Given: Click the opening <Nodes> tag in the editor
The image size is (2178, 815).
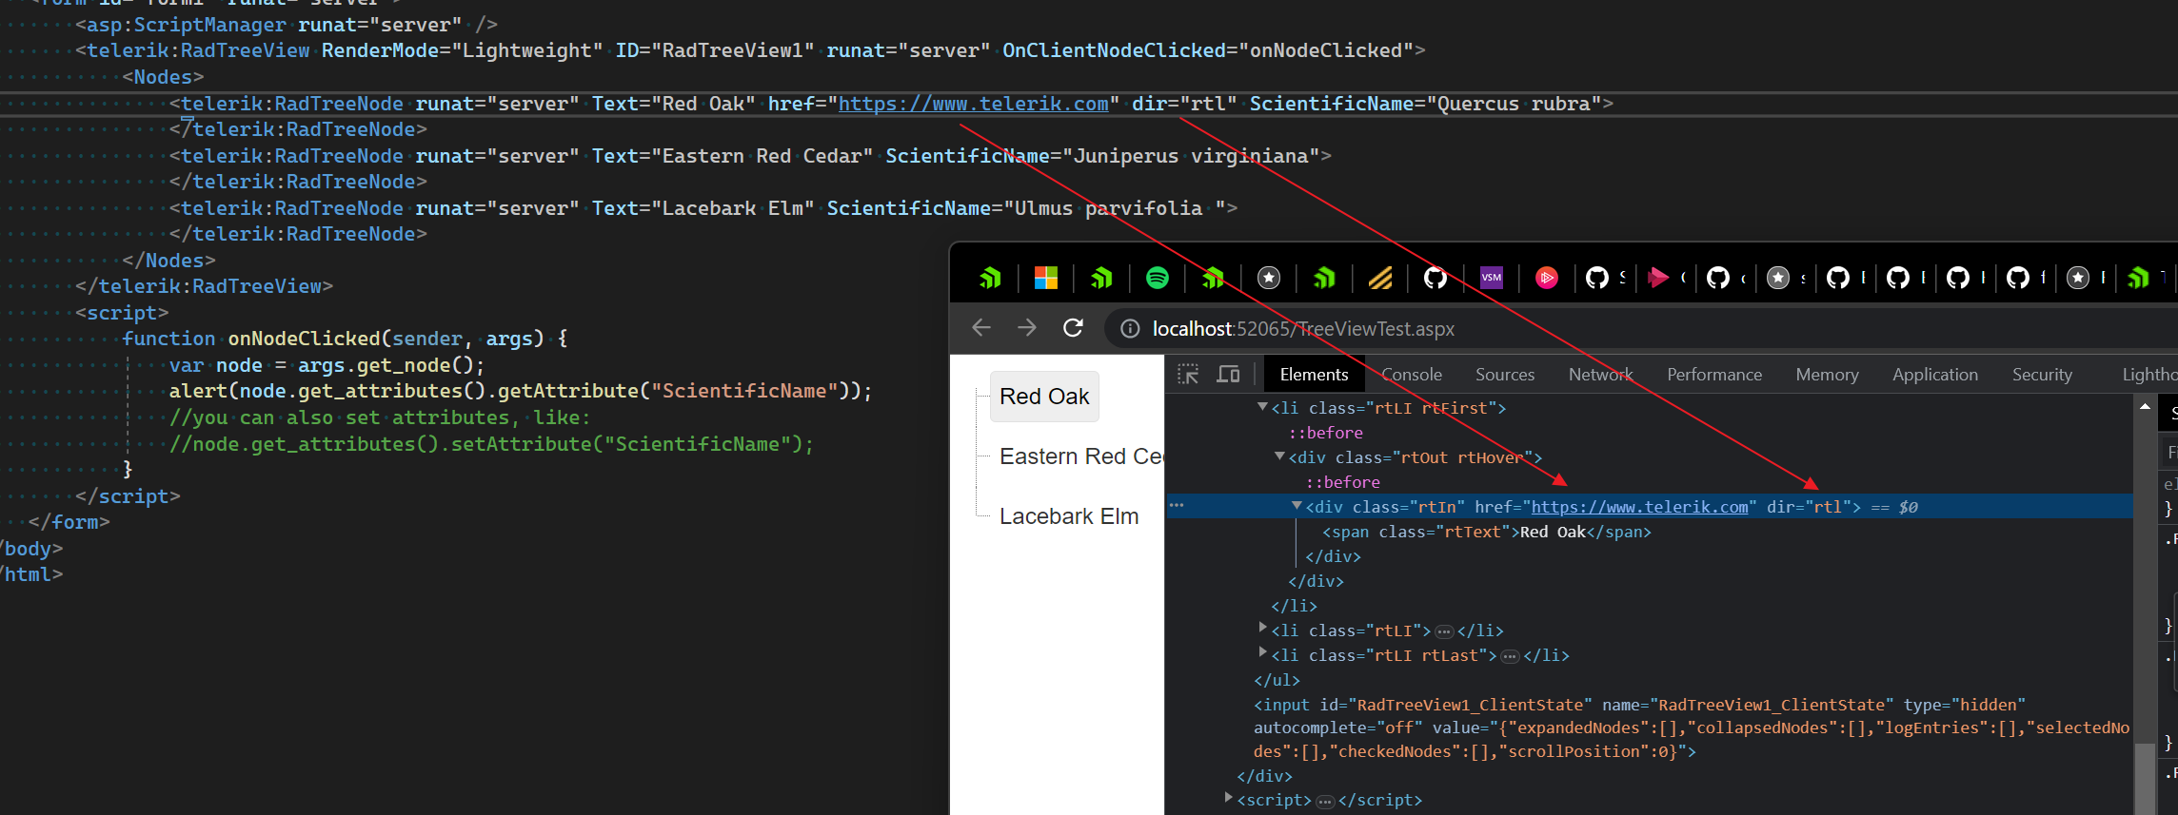Looking at the screenshot, I should [163, 77].
